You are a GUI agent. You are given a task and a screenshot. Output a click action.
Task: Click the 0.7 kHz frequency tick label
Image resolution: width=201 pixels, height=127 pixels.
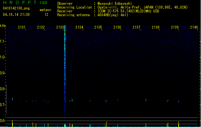pyautogui.click(x=3, y=105)
